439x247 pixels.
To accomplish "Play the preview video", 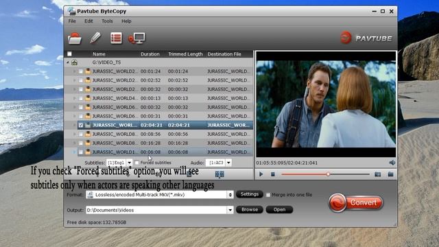I will coord(261,174).
